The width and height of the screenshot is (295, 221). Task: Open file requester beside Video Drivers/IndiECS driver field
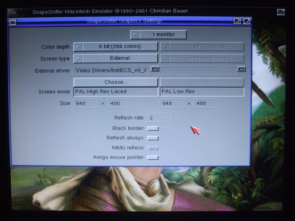pyautogui.click(x=155, y=69)
